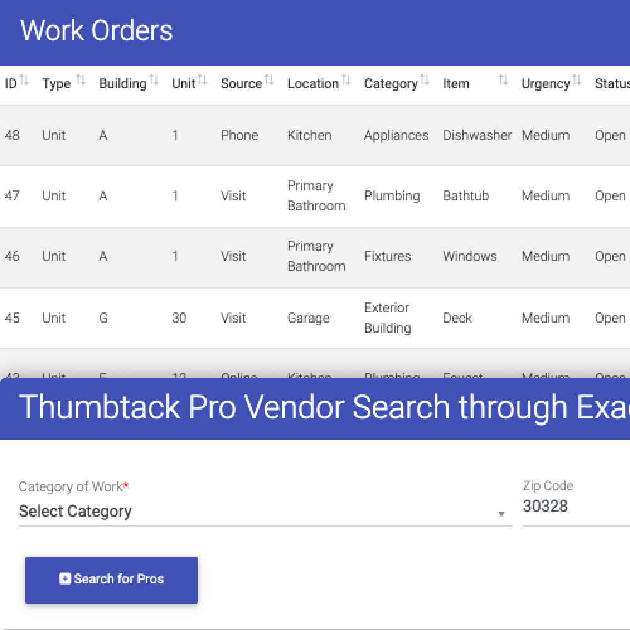Click Fixtures category cell
The image size is (630, 630).
(x=387, y=256)
